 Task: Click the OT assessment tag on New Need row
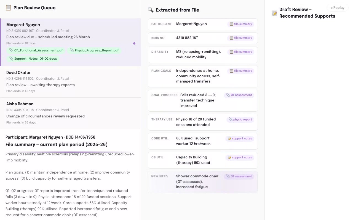pyautogui.click(x=239, y=176)
